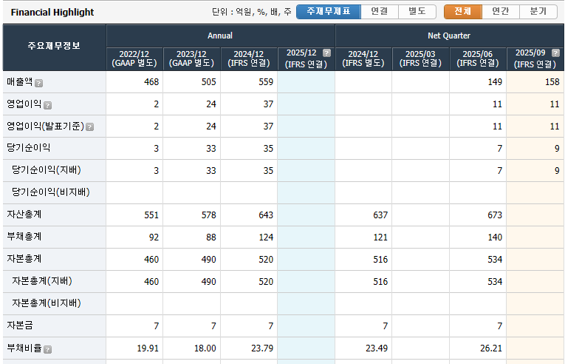Click the question mark in 2025/12 column header
The height and width of the screenshot is (364, 565).
tap(326, 53)
